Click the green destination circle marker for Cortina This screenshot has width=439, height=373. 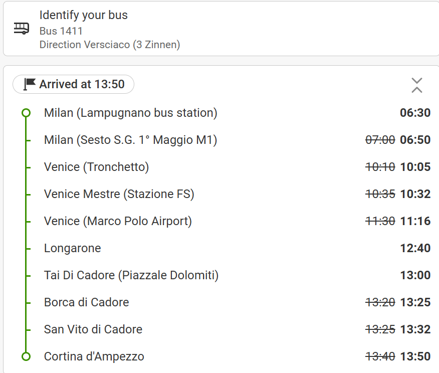point(27,356)
